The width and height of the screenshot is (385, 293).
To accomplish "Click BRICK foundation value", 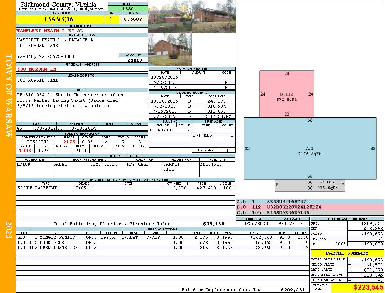I will [24, 164].
